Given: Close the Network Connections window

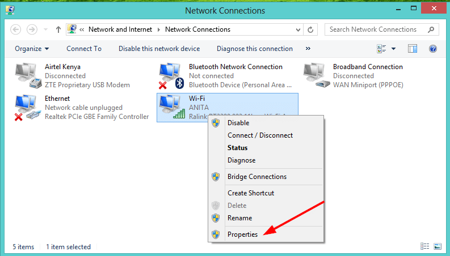Looking at the screenshot, I should [434, 8].
